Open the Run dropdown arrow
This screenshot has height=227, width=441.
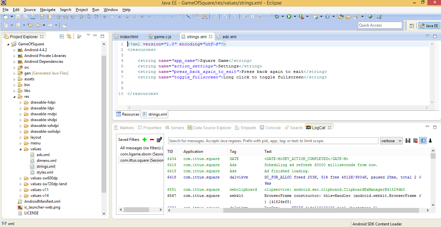295,17
